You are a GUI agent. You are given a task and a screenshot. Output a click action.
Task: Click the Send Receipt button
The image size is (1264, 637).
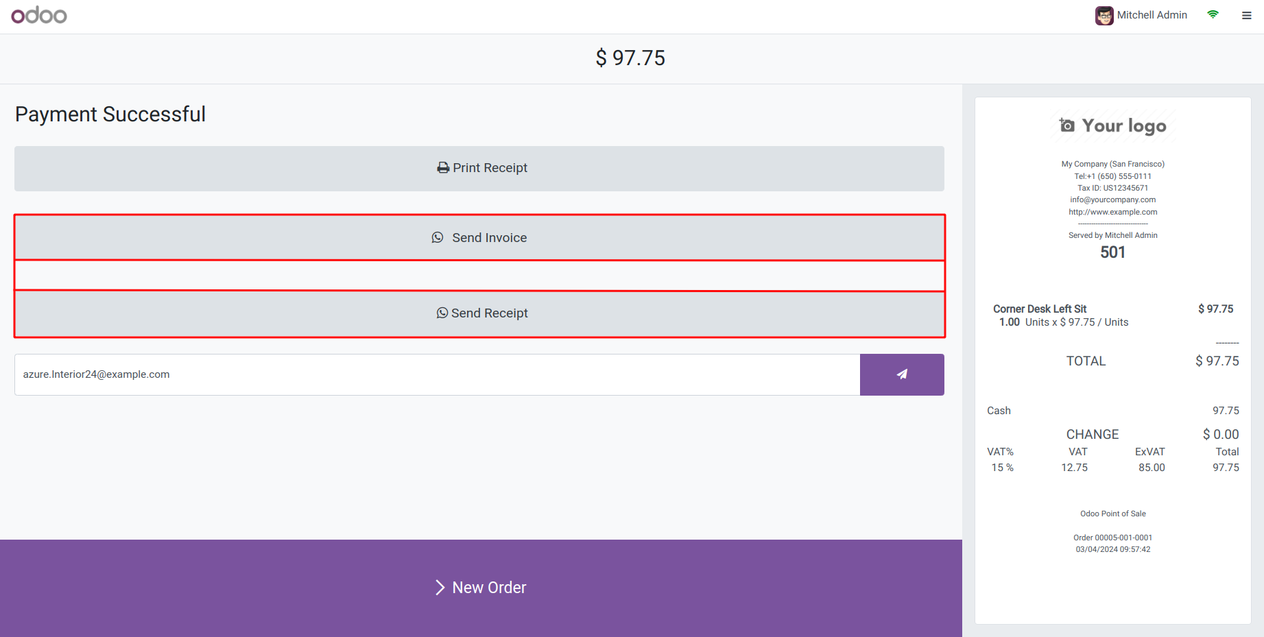pyautogui.click(x=479, y=314)
